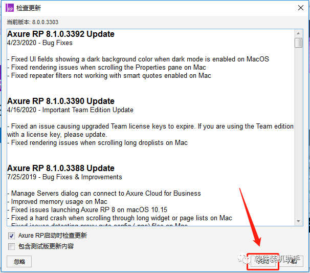Viewport: 310px width, 273px height.
Task: Click the 'Axure RP 8.1.0.3390 Update' heading
Action: pos(61,101)
